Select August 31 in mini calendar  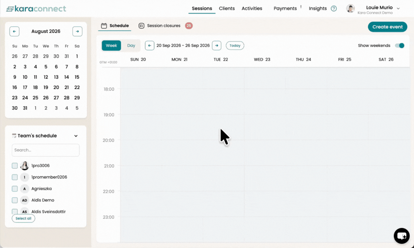point(25,108)
